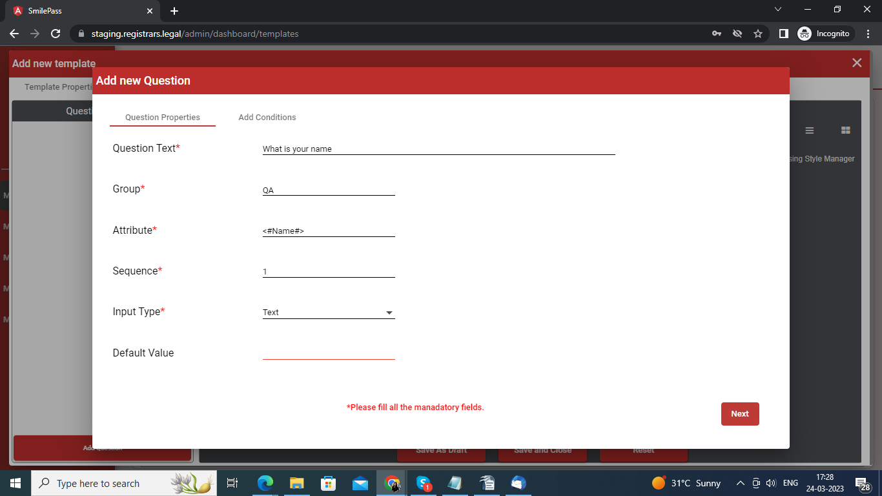
Task: Click the Next button
Action: (740, 414)
